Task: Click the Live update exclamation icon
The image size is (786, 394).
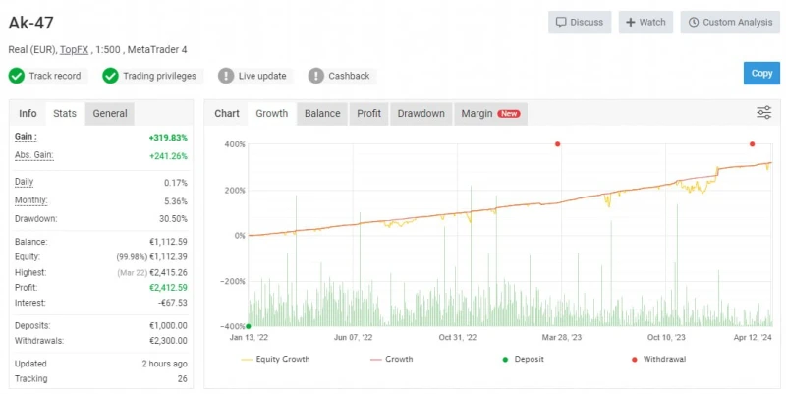Action: pyautogui.click(x=226, y=76)
